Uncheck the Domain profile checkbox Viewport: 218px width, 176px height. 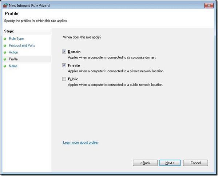coord(64,52)
